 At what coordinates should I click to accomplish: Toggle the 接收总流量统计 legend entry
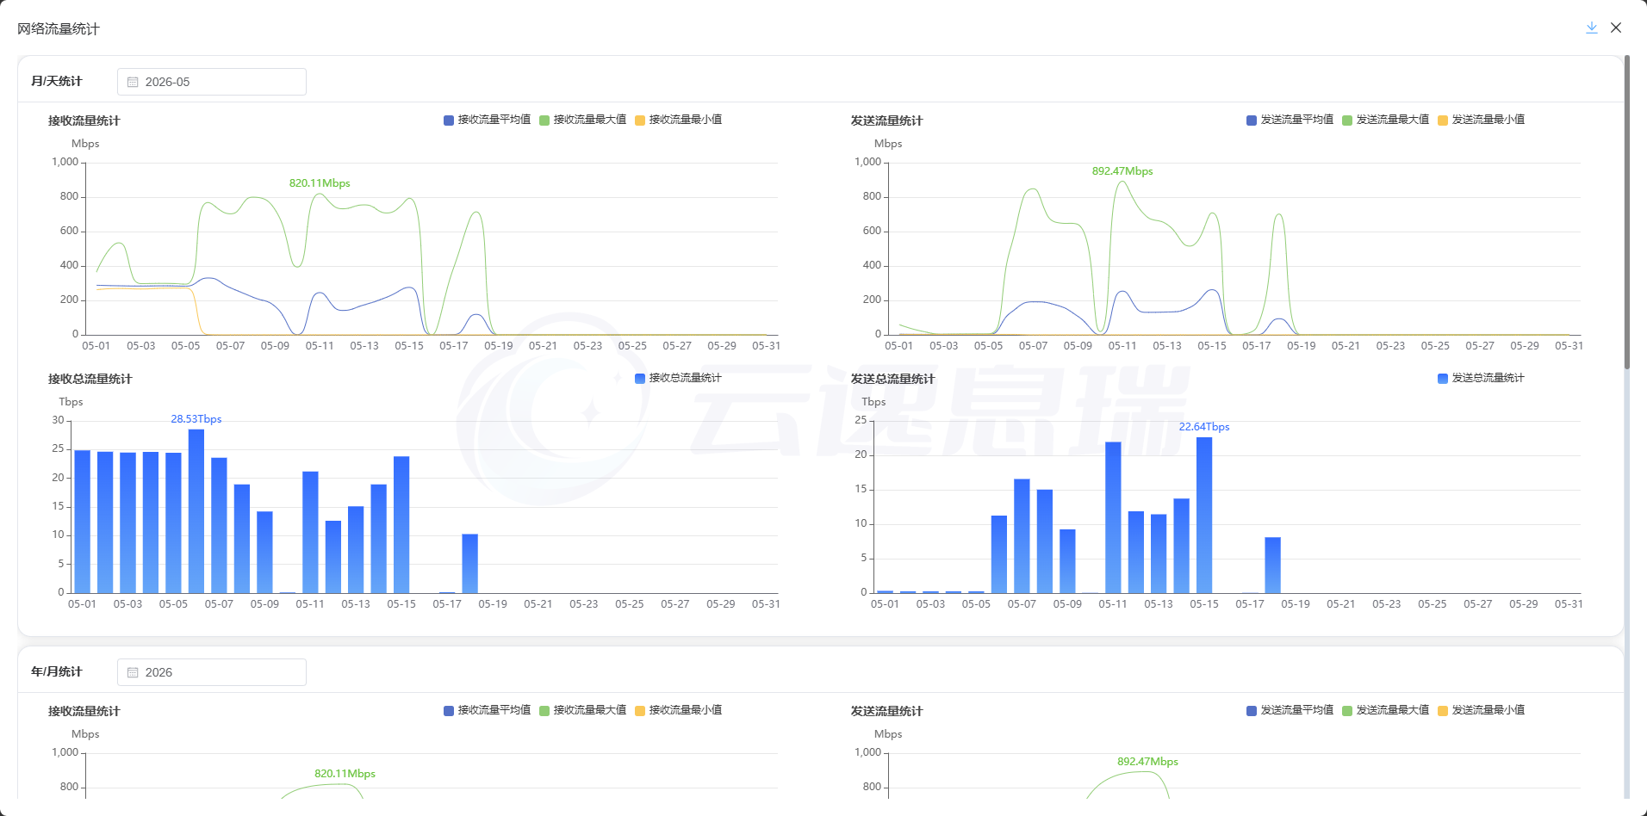pos(679,378)
